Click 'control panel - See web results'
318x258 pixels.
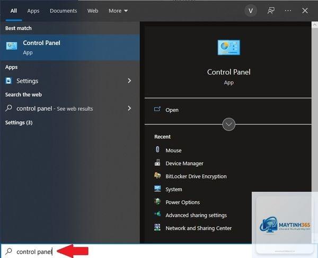[55, 109]
